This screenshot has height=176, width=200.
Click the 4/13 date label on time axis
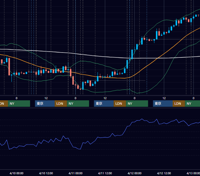tap(193, 173)
